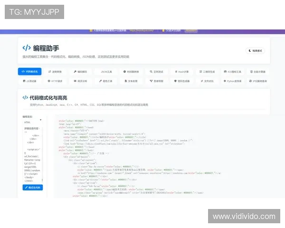Open the 文件对比 tab
Viewport: 285px width, 228px height.
207,81
